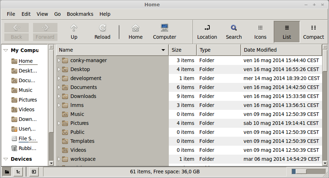This screenshot has height=178, width=329.
Task: Open the Edit menu
Action: pyautogui.click(x=26, y=14)
